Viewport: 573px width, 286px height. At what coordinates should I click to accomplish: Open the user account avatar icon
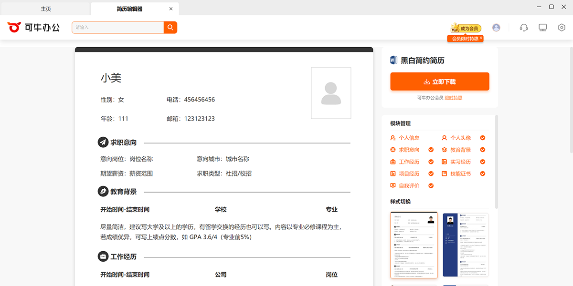point(496,28)
